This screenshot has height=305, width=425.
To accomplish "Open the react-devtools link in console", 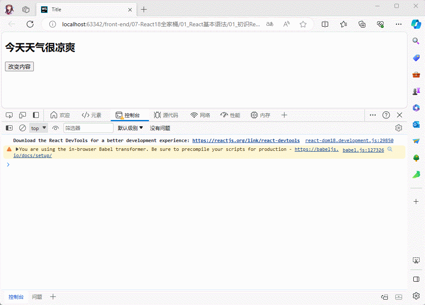I will (246, 141).
